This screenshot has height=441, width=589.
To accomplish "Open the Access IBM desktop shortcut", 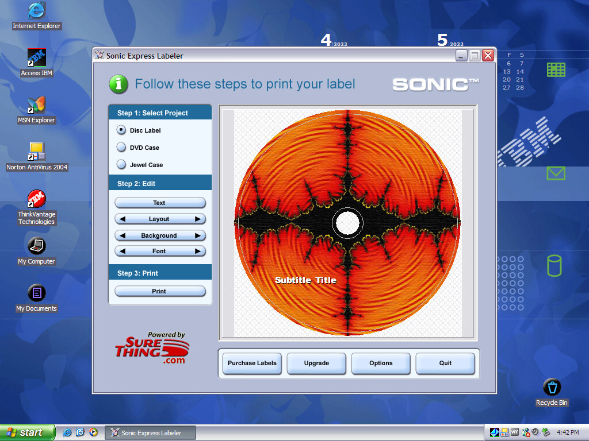I will point(36,58).
